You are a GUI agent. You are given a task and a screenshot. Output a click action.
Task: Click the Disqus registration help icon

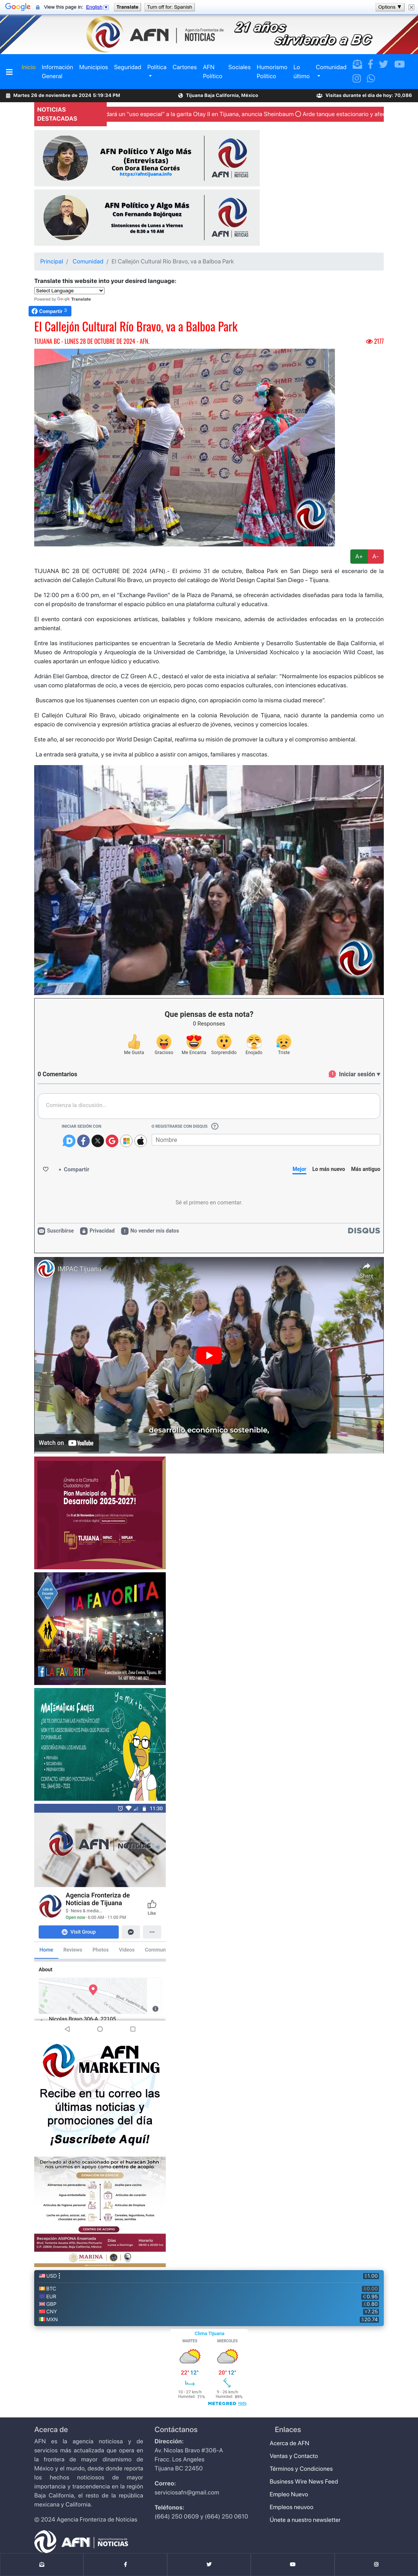[x=215, y=1126]
